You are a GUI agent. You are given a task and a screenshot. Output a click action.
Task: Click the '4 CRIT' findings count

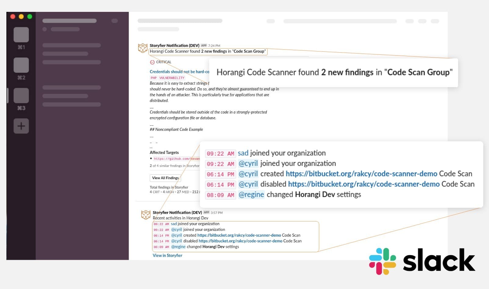coord(155,192)
